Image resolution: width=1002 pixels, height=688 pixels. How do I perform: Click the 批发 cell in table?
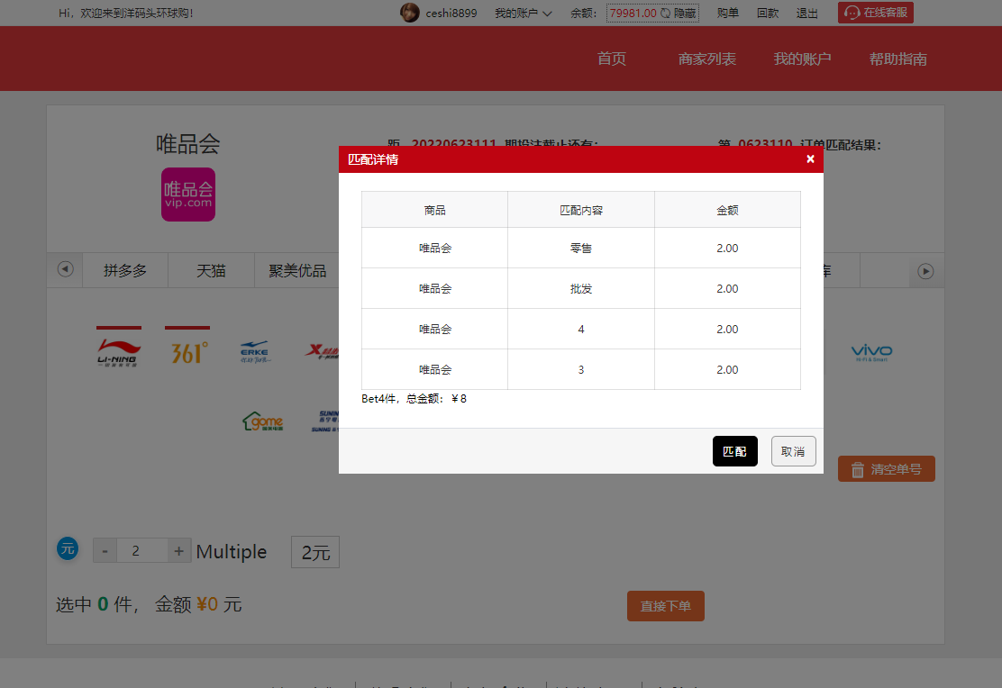click(581, 288)
